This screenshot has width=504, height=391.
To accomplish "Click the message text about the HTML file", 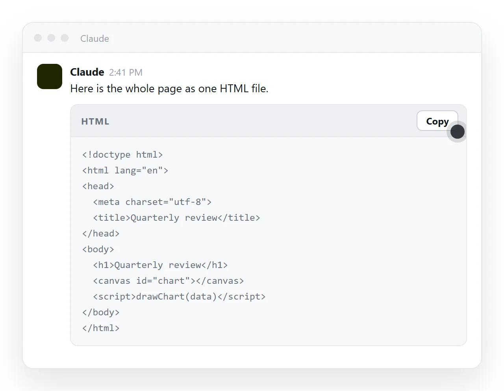I will coord(169,89).
